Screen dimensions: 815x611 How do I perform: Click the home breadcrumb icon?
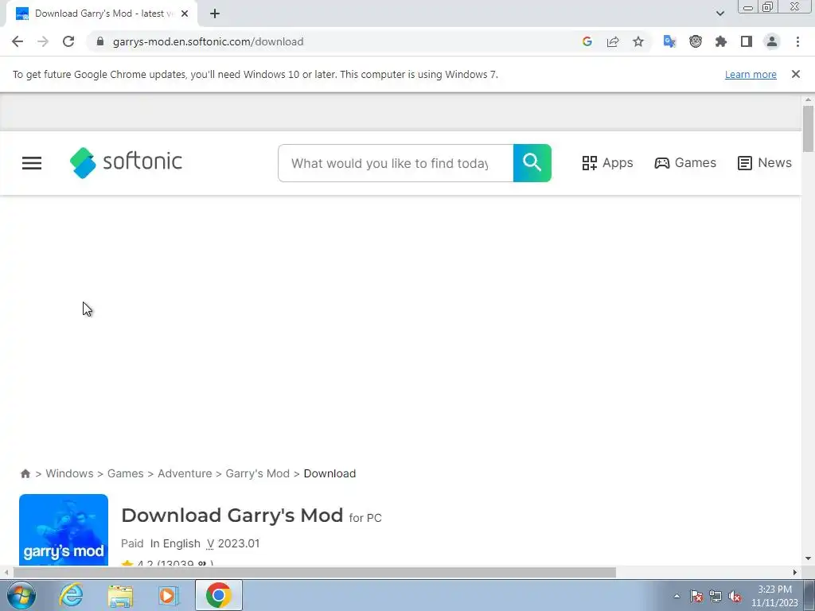(25, 473)
